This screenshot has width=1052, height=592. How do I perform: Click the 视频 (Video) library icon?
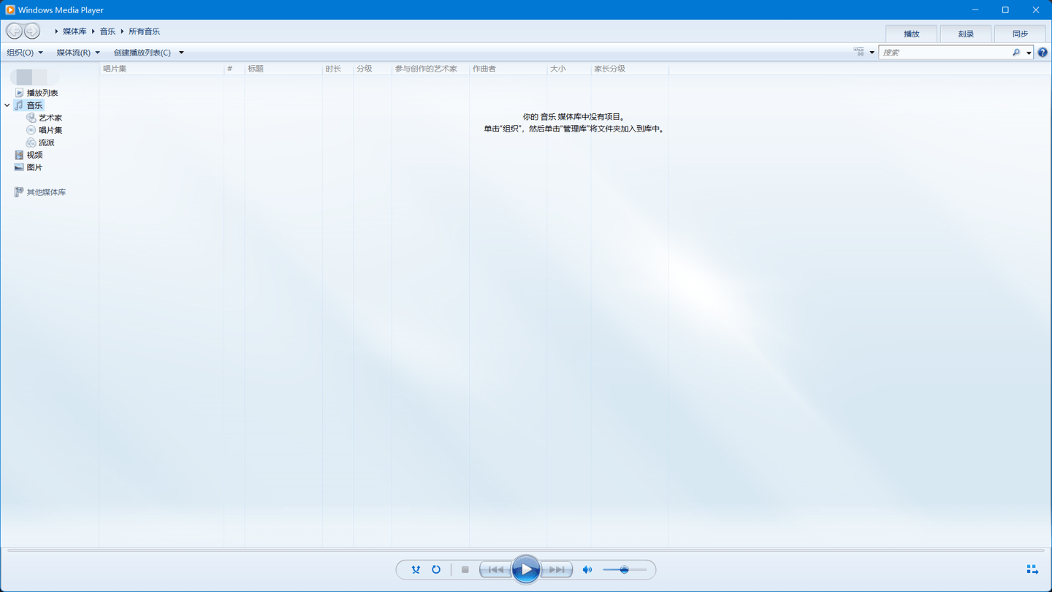tap(19, 154)
